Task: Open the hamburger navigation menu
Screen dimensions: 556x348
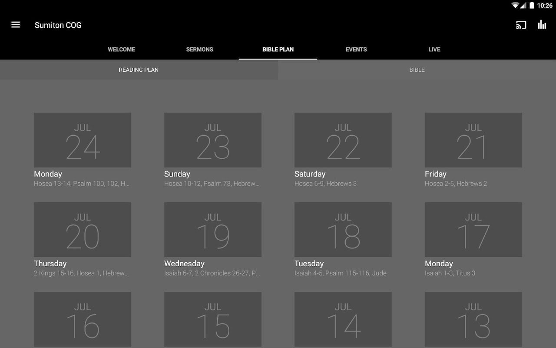Action: (16, 25)
